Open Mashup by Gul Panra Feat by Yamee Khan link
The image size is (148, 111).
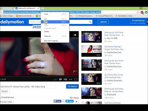point(114,90)
